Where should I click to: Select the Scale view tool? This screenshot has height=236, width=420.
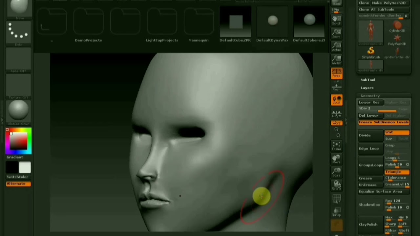point(336,172)
